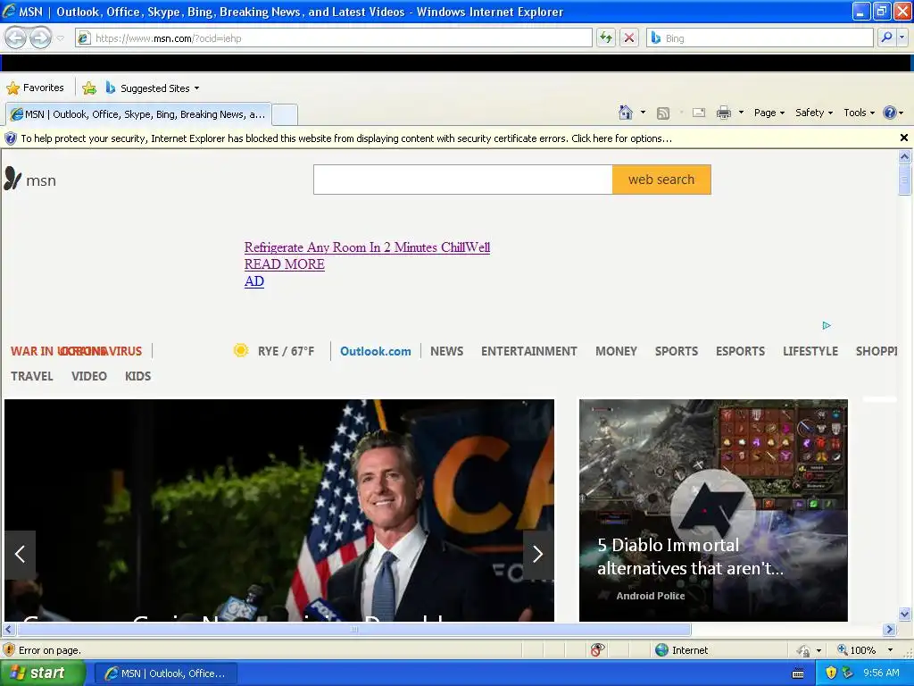This screenshot has height=686, width=914.
Task: Open Print options dropdown arrow
Action: [x=741, y=113]
